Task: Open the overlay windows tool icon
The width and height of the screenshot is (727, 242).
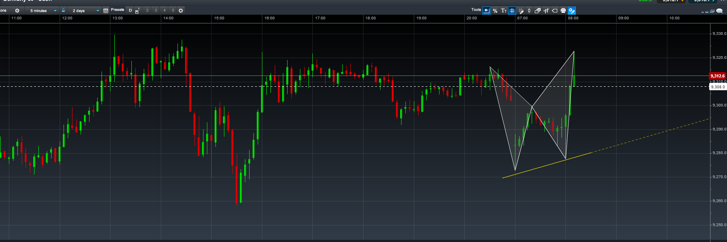Action: (x=537, y=11)
